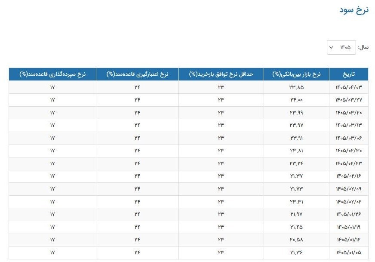
Task: Select date cell ۱۴۰۵/۰۲/۰۲
Action: pyautogui.click(x=348, y=202)
